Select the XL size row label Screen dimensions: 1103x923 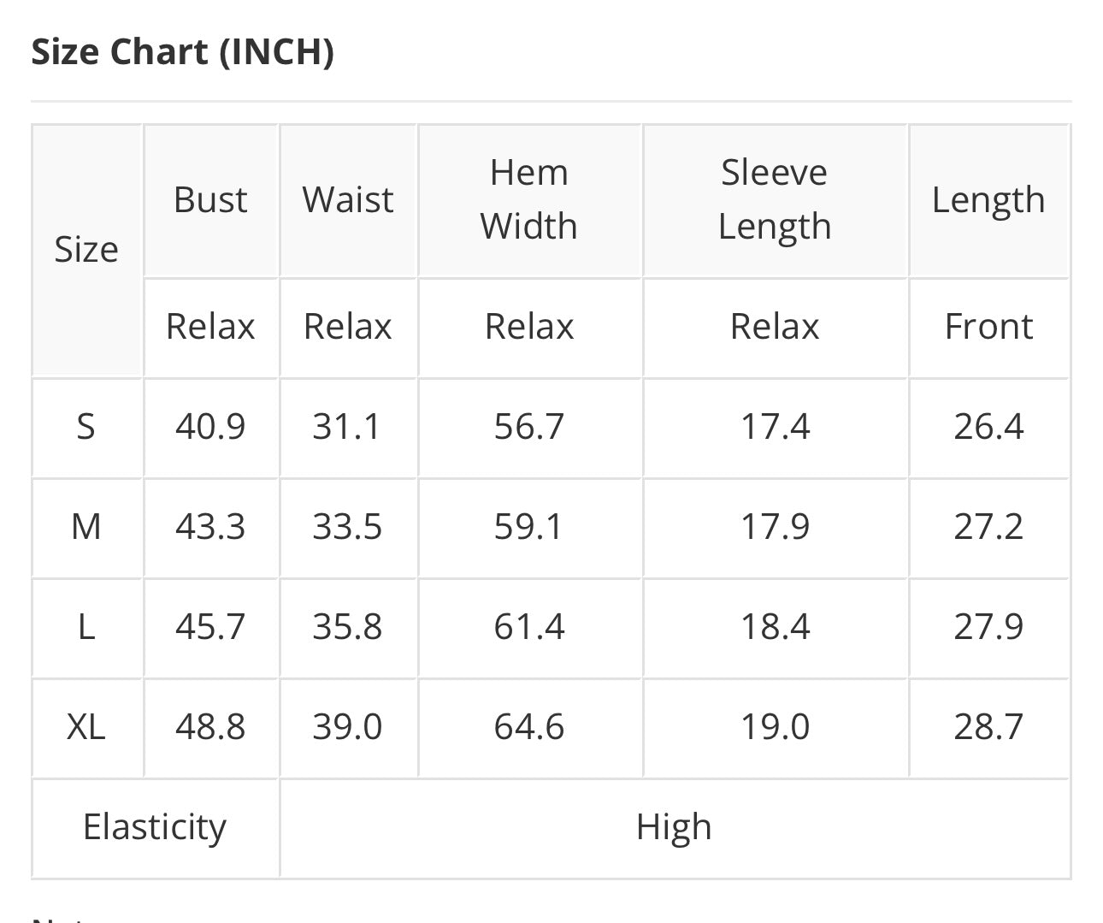coord(86,726)
